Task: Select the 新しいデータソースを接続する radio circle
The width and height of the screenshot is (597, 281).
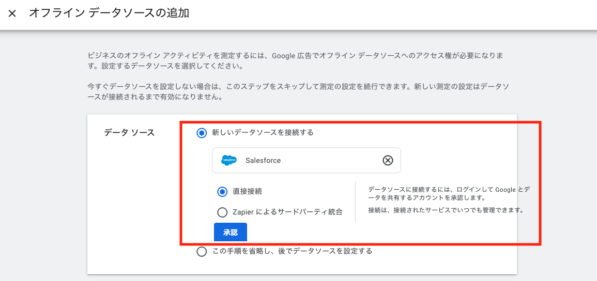Action: pos(201,133)
